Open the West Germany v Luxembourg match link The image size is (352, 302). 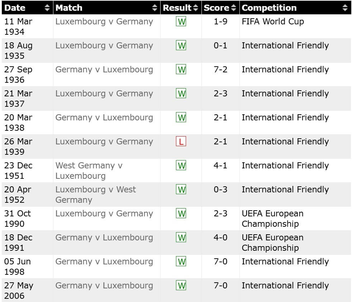[89, 171]
